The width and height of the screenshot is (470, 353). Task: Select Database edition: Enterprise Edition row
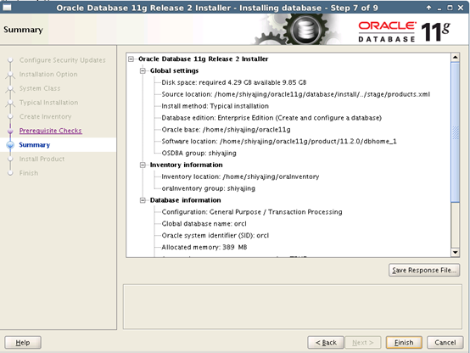(x=271, y=118)
